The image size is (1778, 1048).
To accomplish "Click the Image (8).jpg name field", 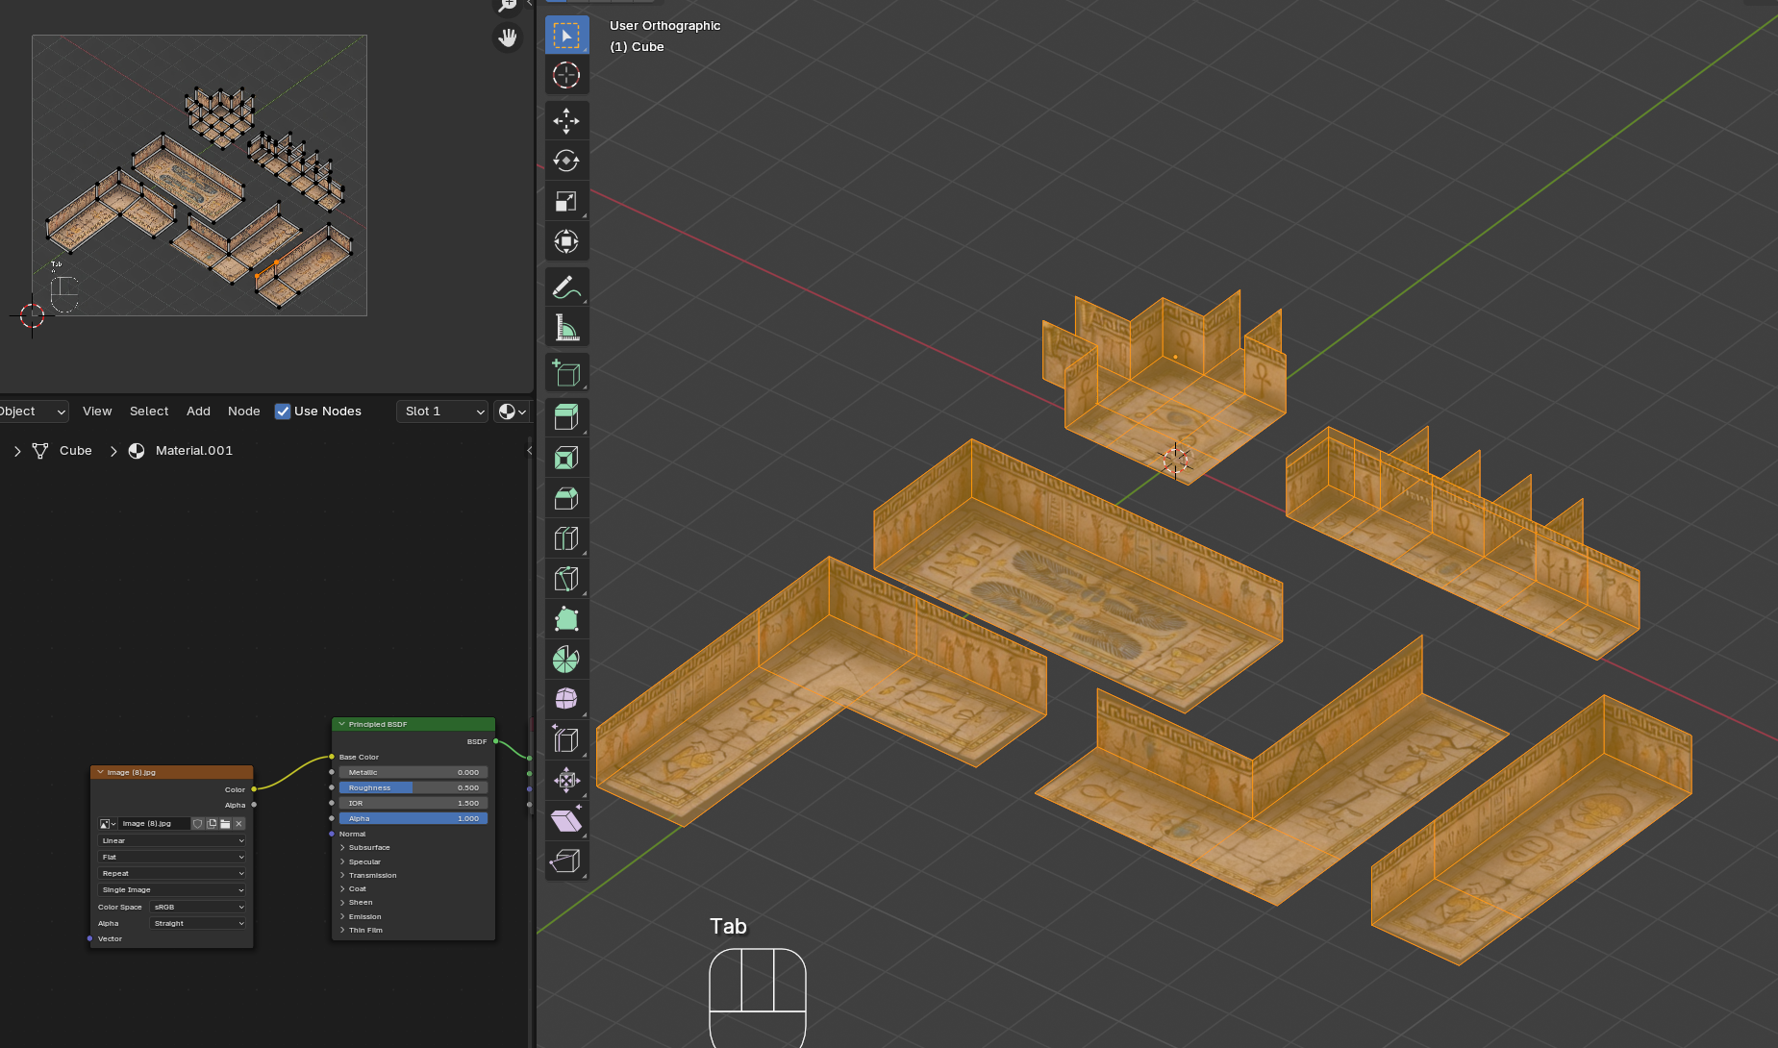I will pyautogui.click(x=154, y=824).
